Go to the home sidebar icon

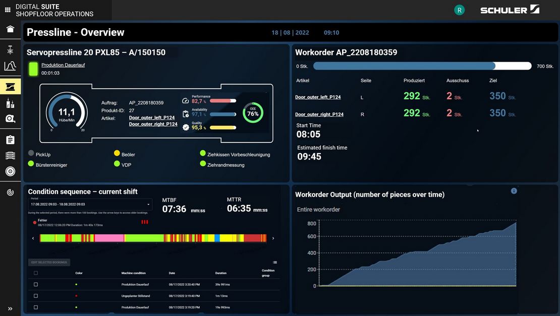coord(11,29)
